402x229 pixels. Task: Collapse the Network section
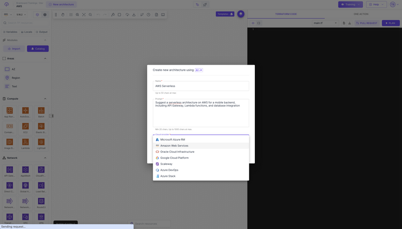(x=45, y=158)
